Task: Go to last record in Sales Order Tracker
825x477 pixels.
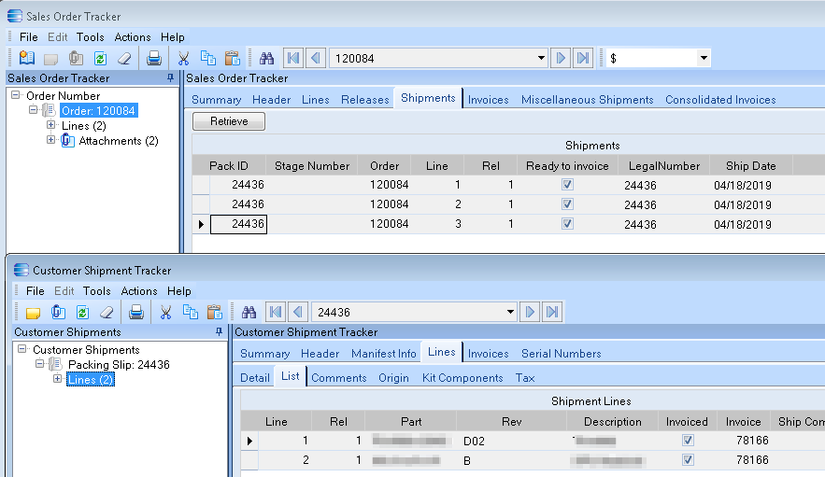Action: pyautogui.click(x=583, y=58)
